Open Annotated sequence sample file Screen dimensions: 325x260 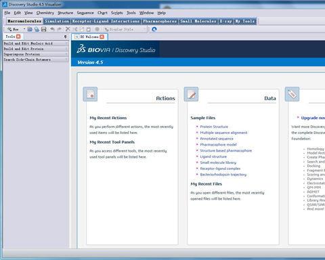coord(217,139)
